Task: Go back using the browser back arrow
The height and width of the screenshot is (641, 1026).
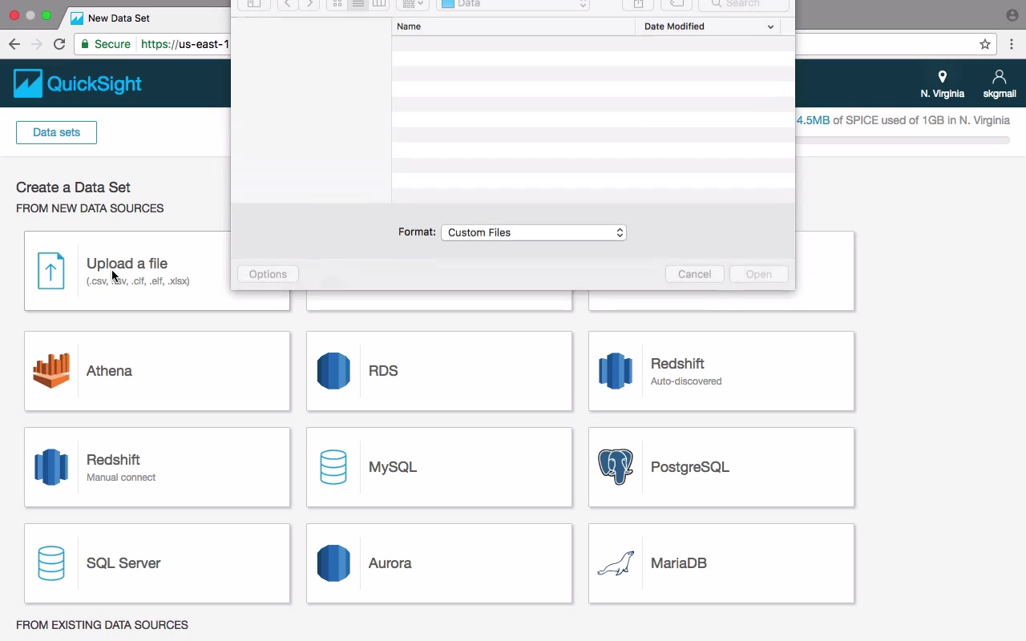Action: pos(14,44)
